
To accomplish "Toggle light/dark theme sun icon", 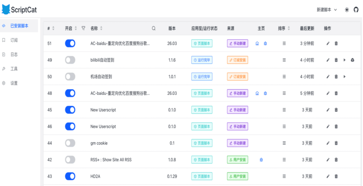I will [x=347, y=10].
